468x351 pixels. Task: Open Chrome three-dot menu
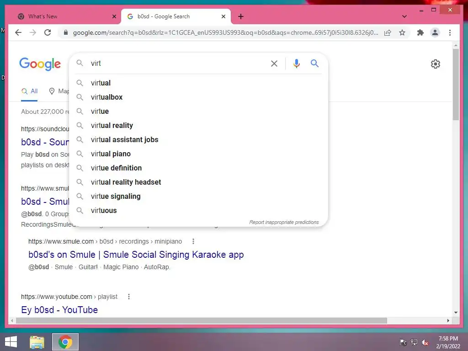pyautogui.click(x=450, y=32)
